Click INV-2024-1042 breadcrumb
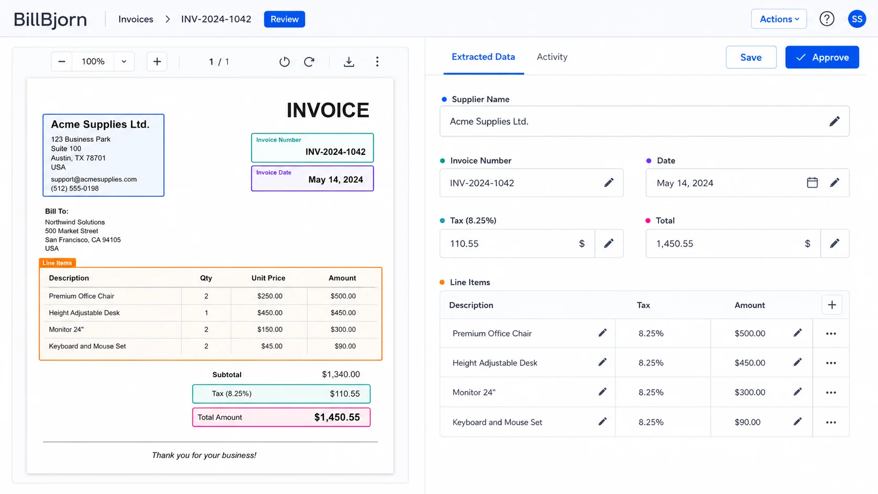Image resolution: width=878 pixels, height=494 pixels. [x=216, y=19]
